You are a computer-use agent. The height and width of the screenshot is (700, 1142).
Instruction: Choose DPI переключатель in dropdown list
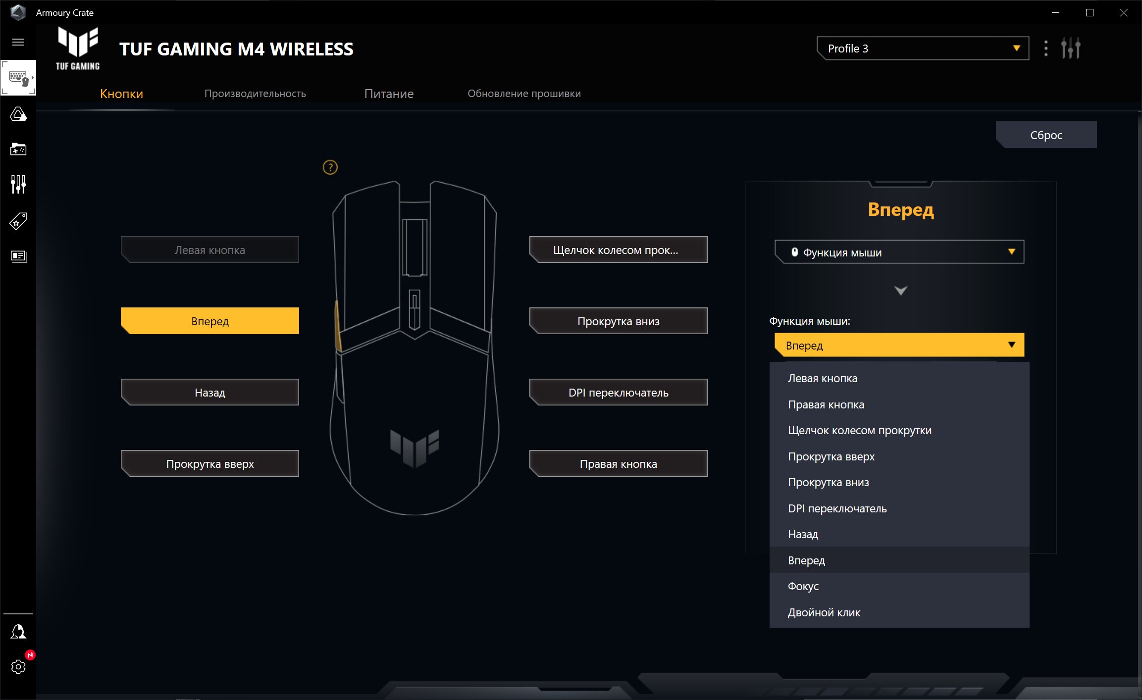click(899, 508)
